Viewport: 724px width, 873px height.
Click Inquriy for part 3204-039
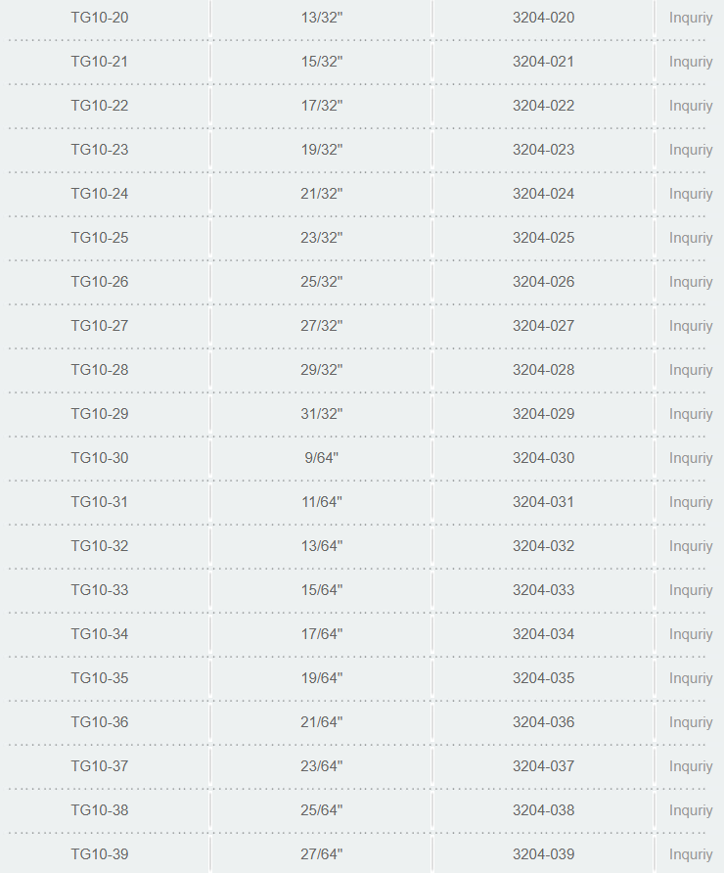click(x=690, y=854)
